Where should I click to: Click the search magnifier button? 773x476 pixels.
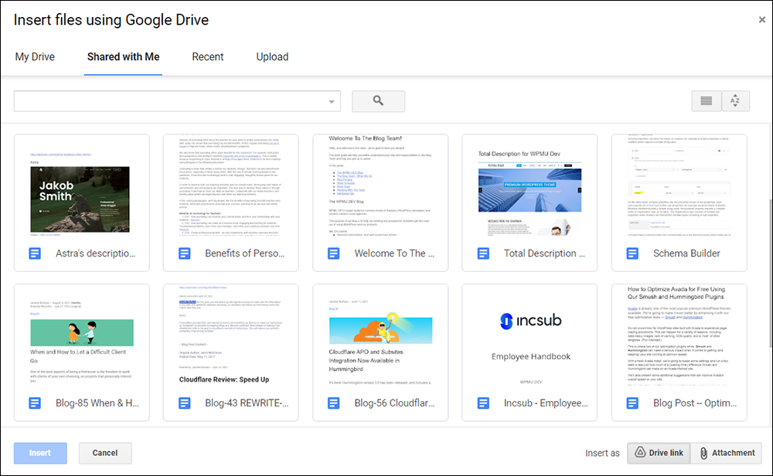click(378, 101)
